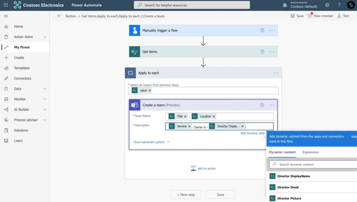Remove the Title token from Team Name

(185, 116)
